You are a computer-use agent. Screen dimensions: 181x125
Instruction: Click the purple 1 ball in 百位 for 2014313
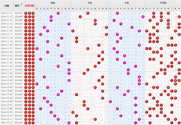40,34
